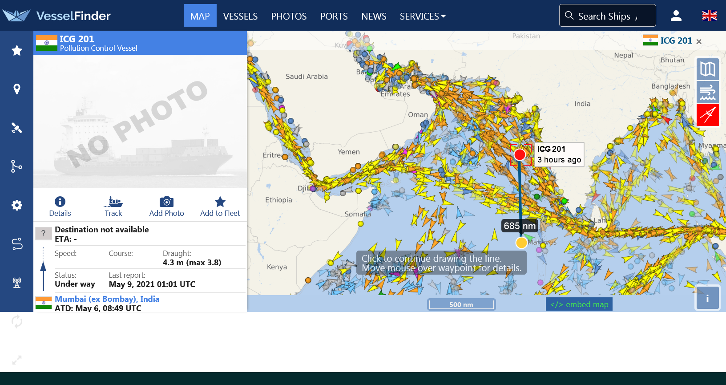726x385 pixels.
Task: Click the yellow measurement waypoint marker
Action: [521, 243]
